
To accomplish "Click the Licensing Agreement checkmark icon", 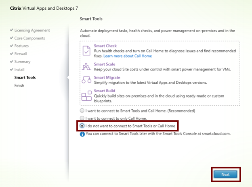I will pos(12,30).
